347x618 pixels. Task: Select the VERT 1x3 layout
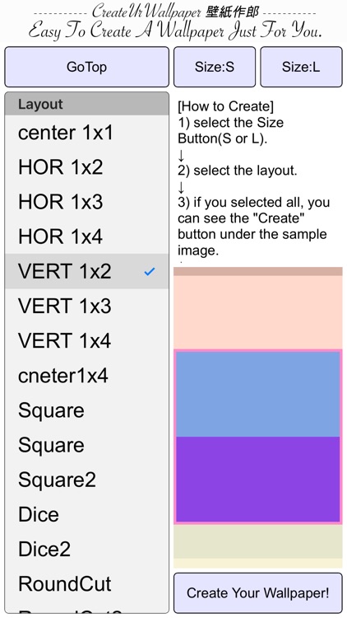86,307
